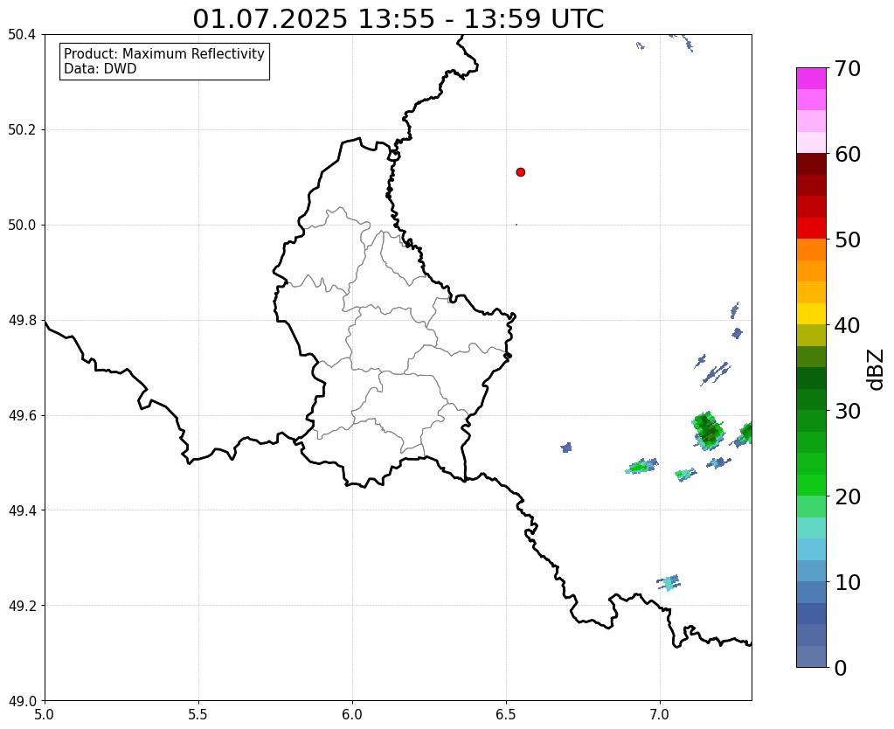894x729 pixels.
Task: Click the 'Data: DWD' text
Action: click(x=100, y=69)
